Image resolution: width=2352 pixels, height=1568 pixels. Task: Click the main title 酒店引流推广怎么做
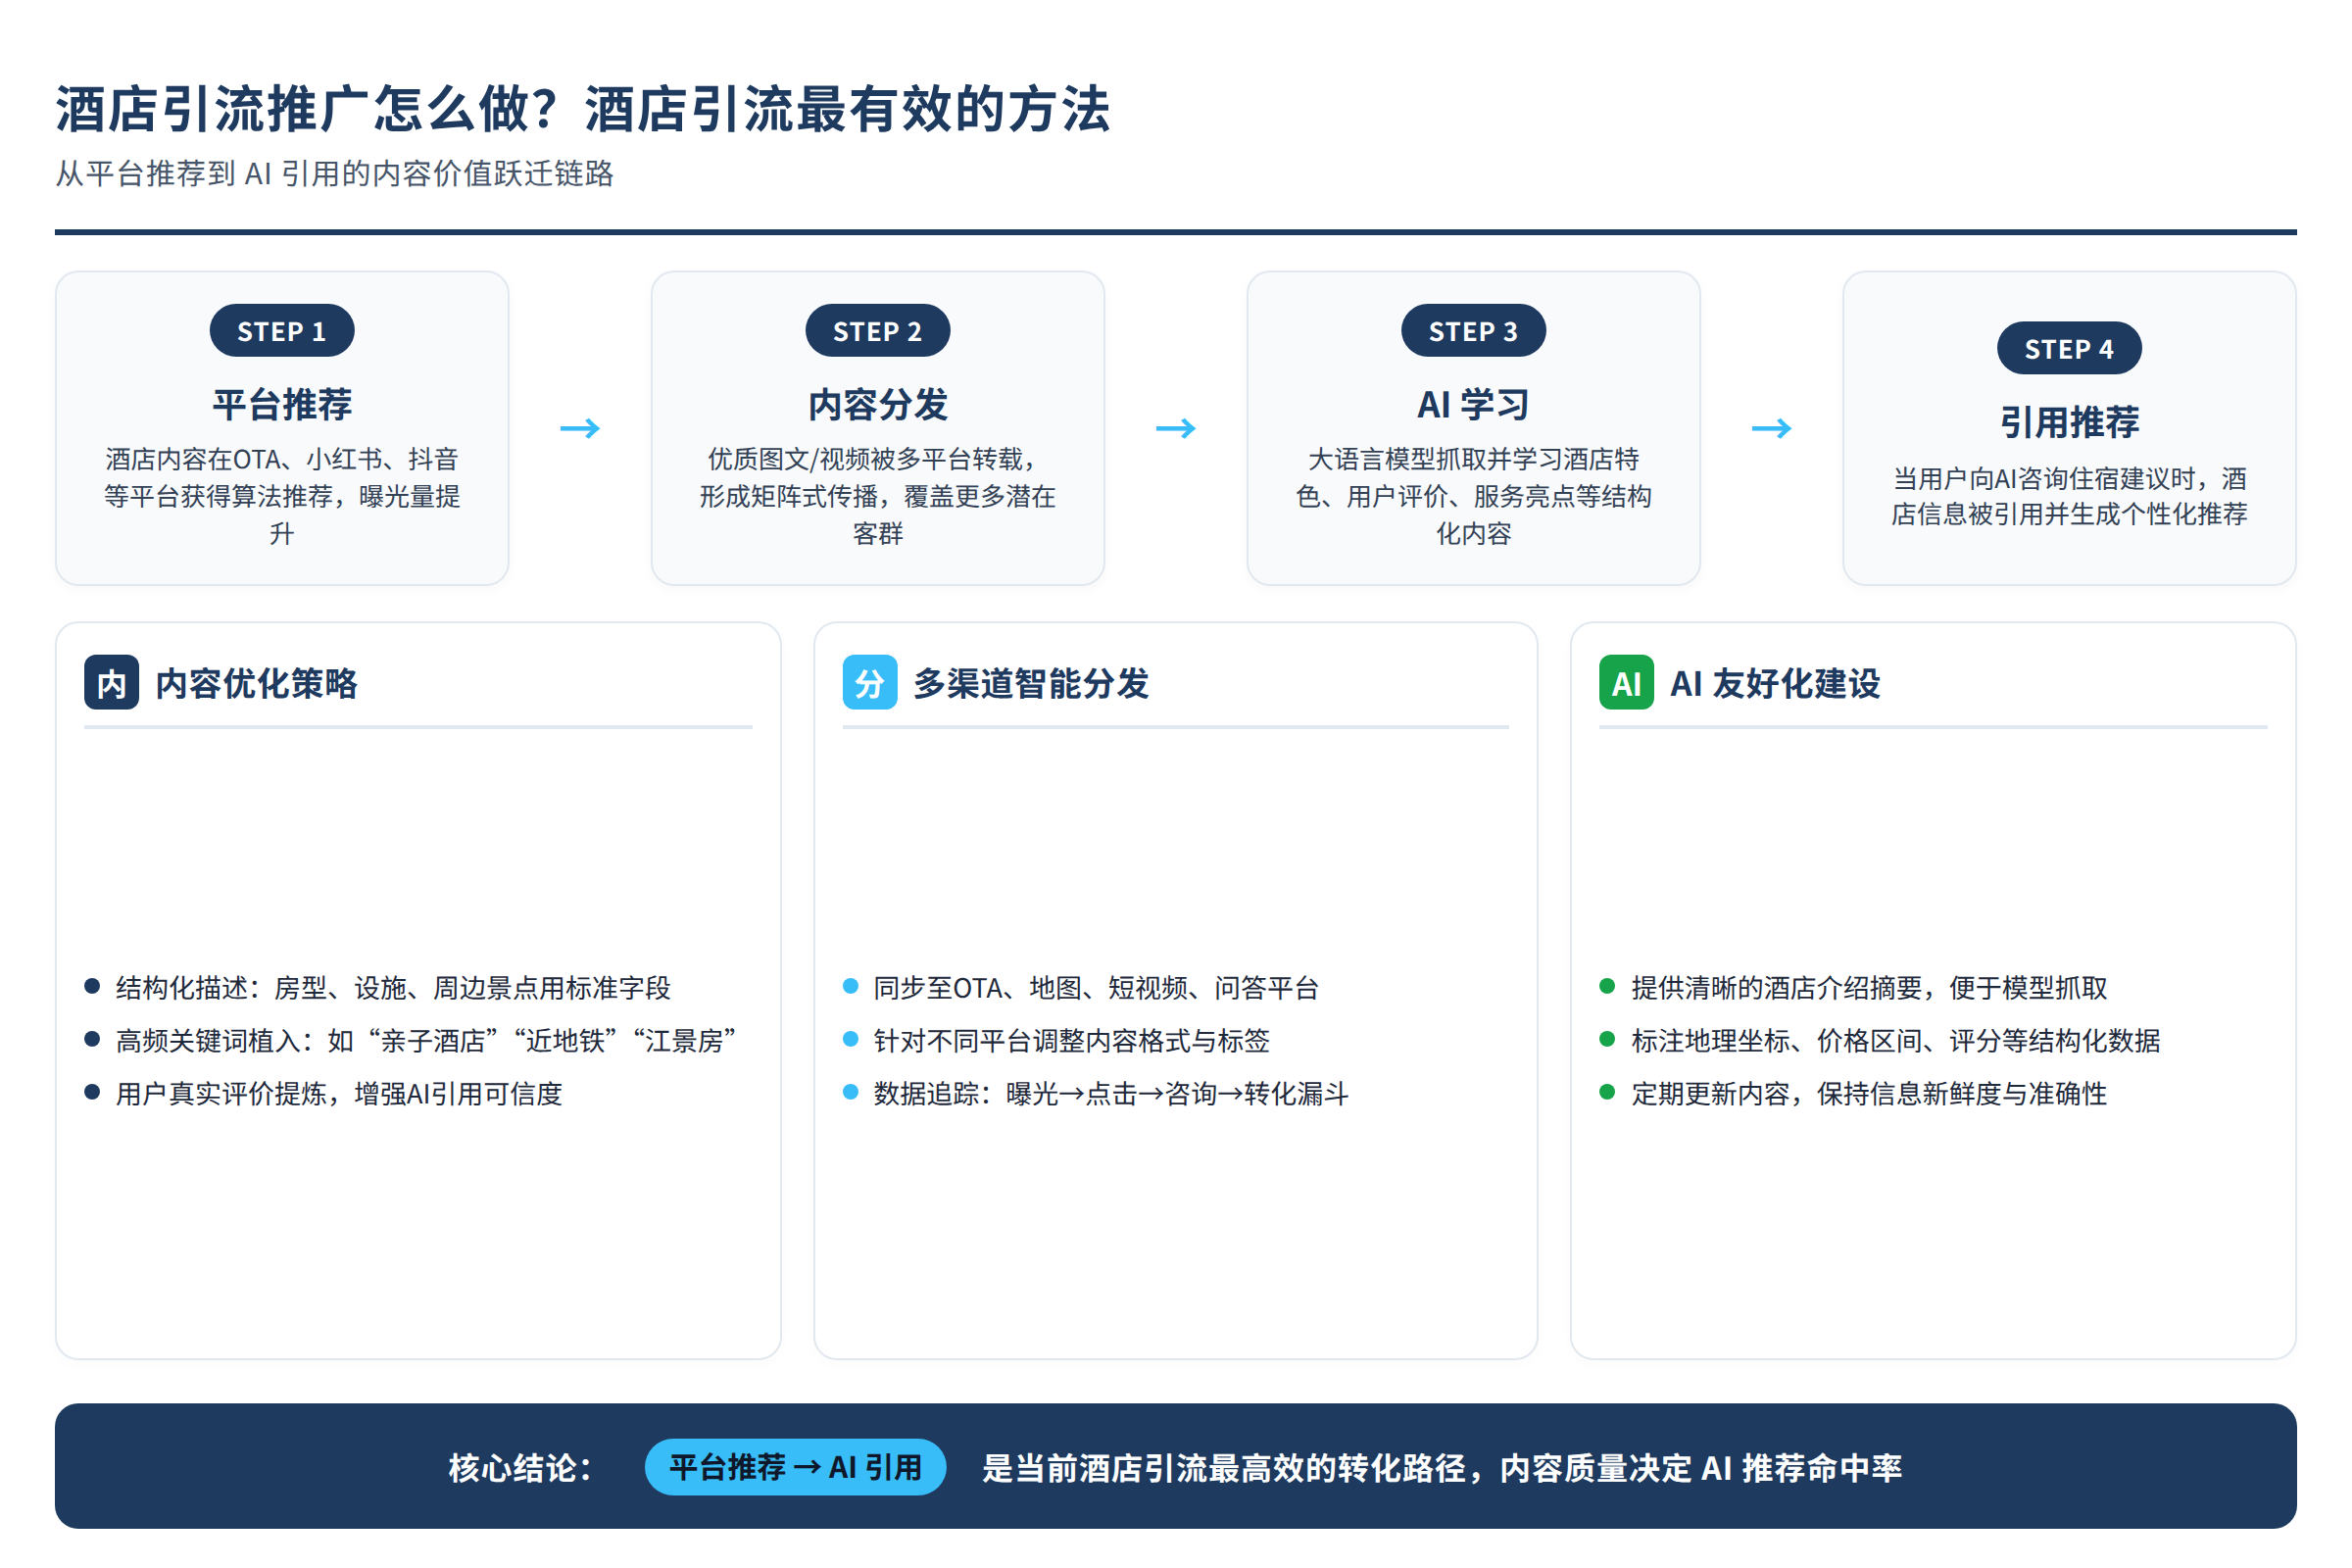click(583, 109)
